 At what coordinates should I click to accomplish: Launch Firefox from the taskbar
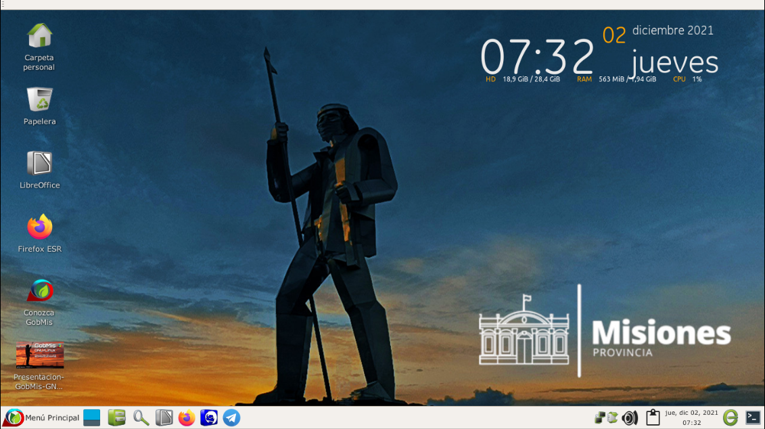point(187,417)
